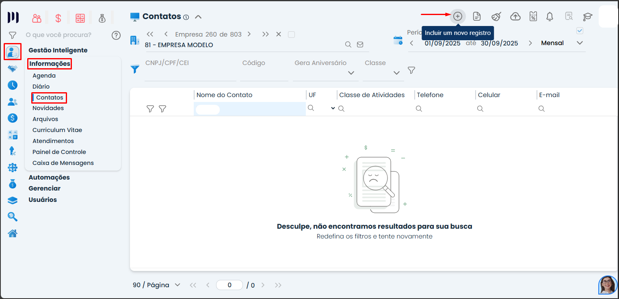Click the cloud upload icon
The height and width of the screenshot is (299, 619).
pos(515,16)
